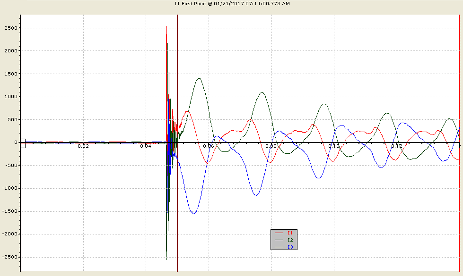Click the 2500 y-axis label
This screenshot has width=463, height=276.
11,28
